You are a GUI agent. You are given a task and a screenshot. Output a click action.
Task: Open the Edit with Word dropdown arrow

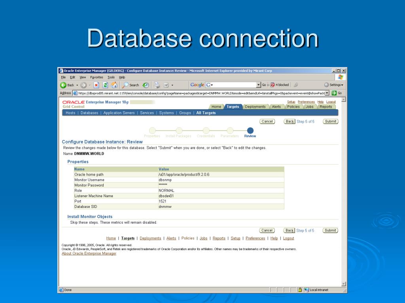point(172,85)
